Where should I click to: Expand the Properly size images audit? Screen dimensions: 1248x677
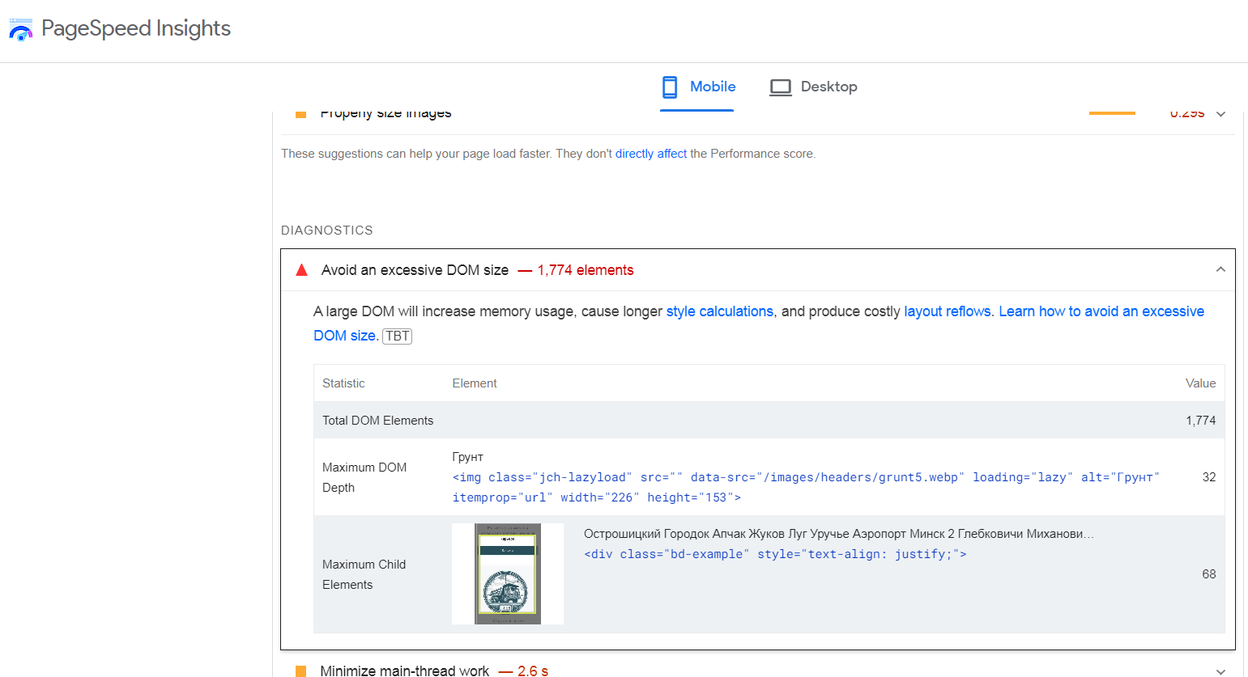pos(1220,114)
